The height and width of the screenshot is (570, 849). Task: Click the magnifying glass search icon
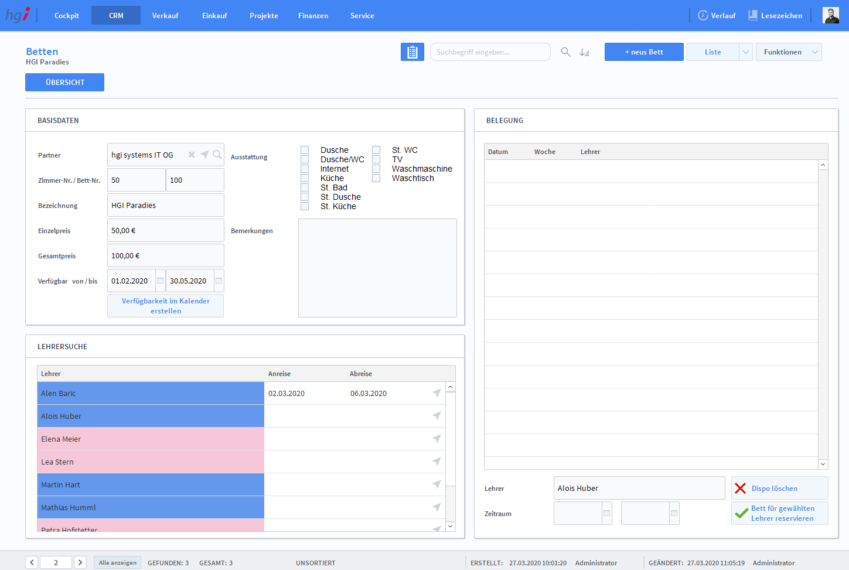(565, 52)
